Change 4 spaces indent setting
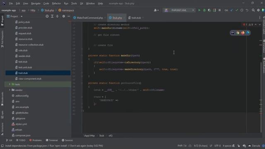265x149 pixels. (227, 146)
